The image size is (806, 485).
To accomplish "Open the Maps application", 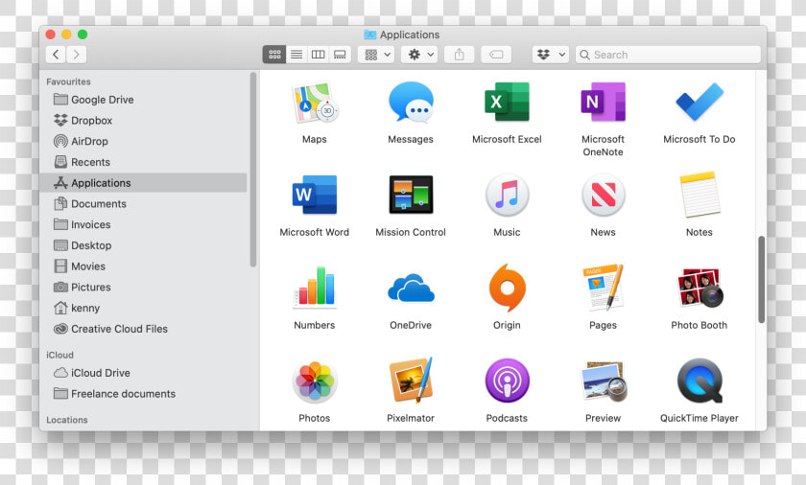I will (315, 103).
